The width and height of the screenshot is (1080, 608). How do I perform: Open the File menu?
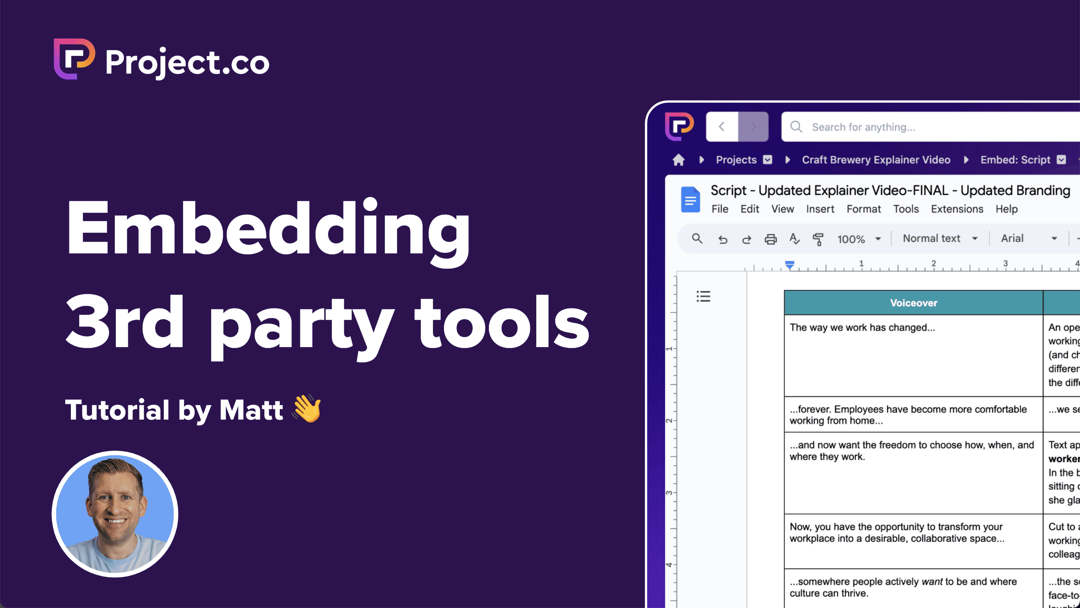[720, 209]
